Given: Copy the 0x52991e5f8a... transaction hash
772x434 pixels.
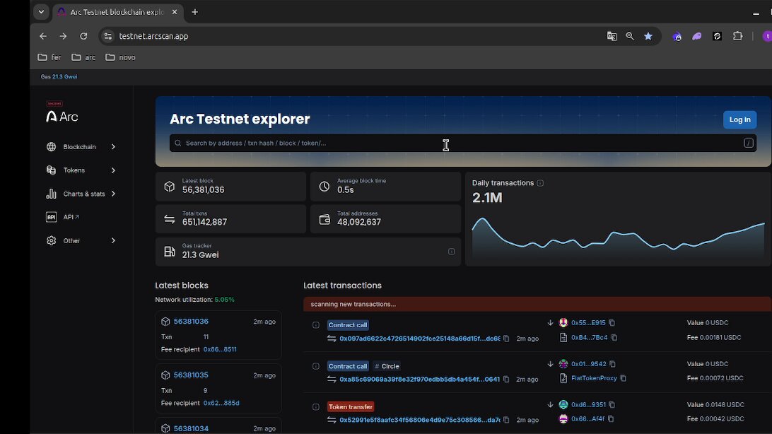Looking at the screenshot, I should (x=506, y=420).
